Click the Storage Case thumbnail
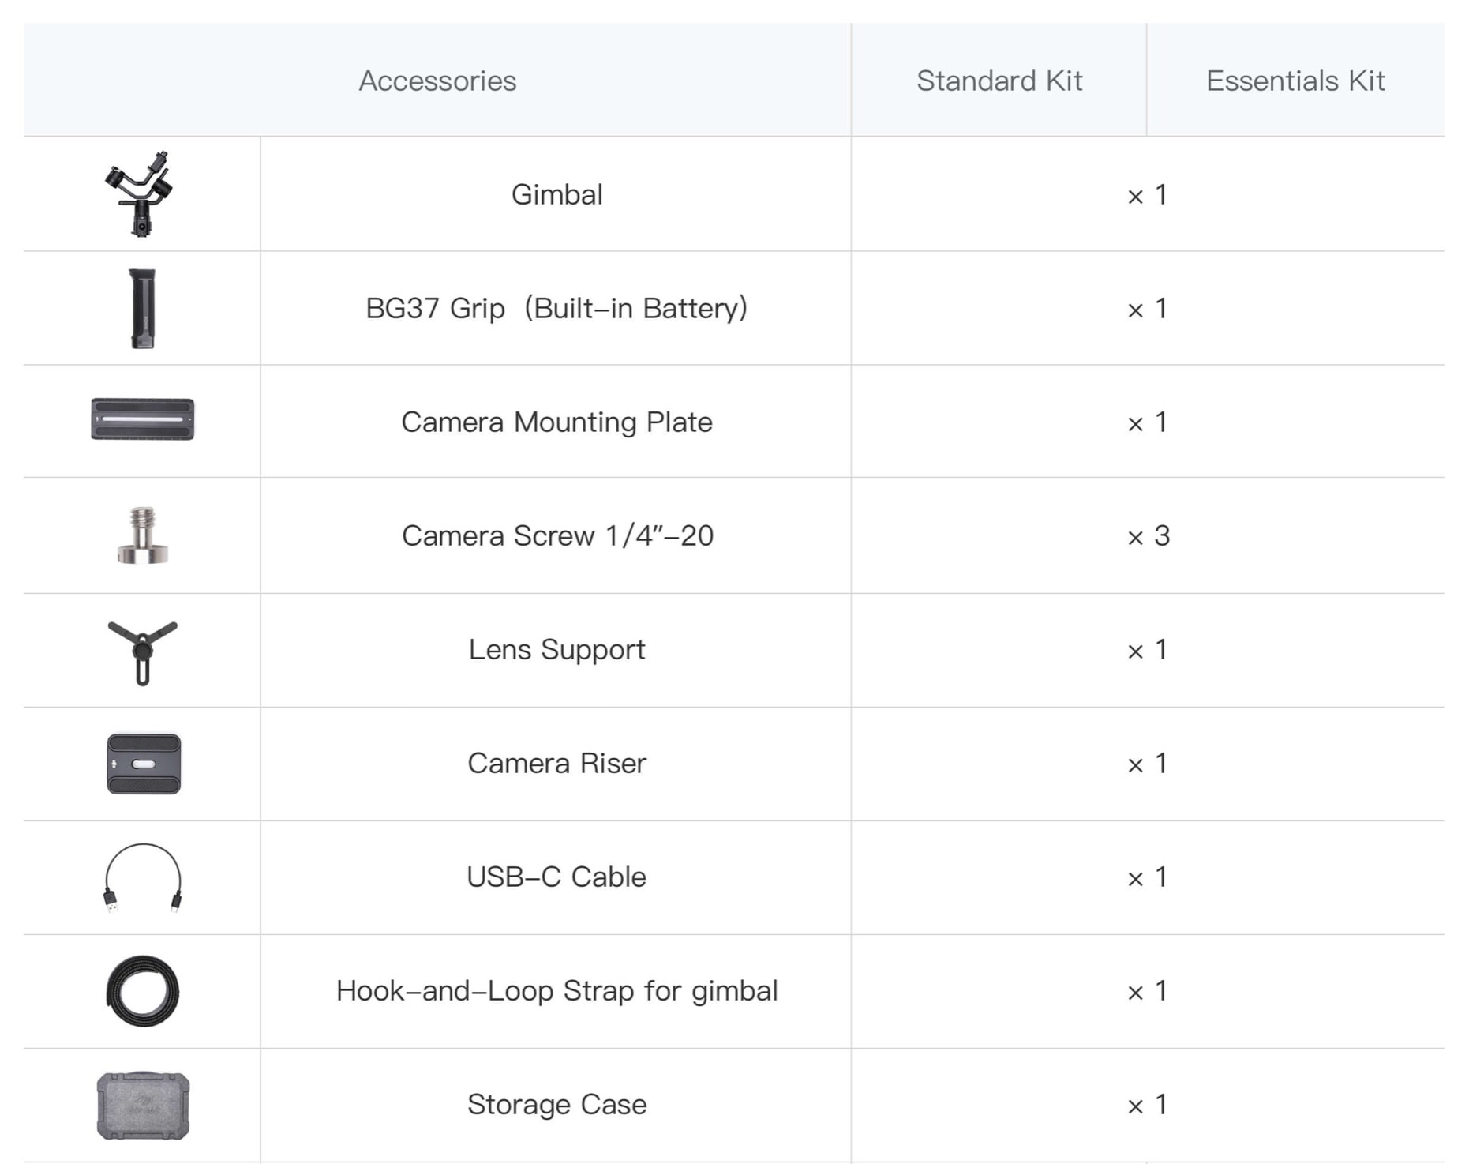 pyautogui.click(x=143, y=1106)
